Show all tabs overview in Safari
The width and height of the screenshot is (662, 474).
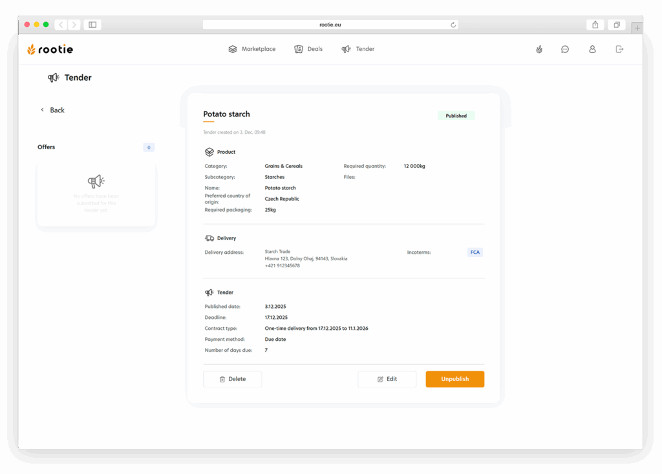coord(617,25)
